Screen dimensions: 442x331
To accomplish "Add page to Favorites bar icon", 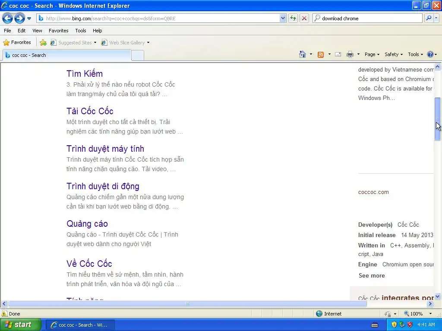I will point(43,43).
